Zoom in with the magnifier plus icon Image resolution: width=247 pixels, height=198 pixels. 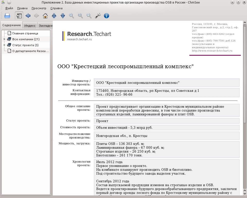pyautogui.click(x=72, y=16)
